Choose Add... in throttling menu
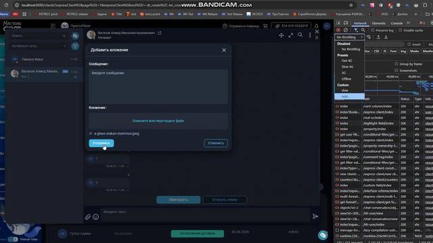 pyautogui.click(x=350, y=97)
